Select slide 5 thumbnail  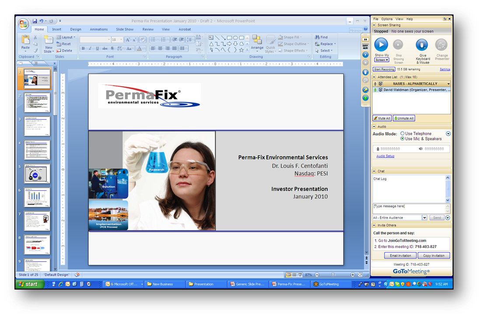click(x=37, y=174)
